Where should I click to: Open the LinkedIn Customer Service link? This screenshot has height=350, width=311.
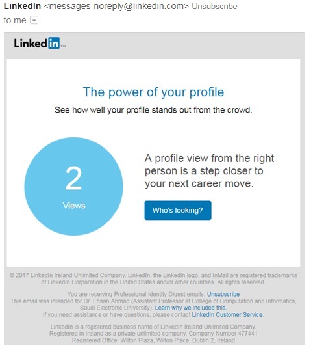[x=227, y=315]
